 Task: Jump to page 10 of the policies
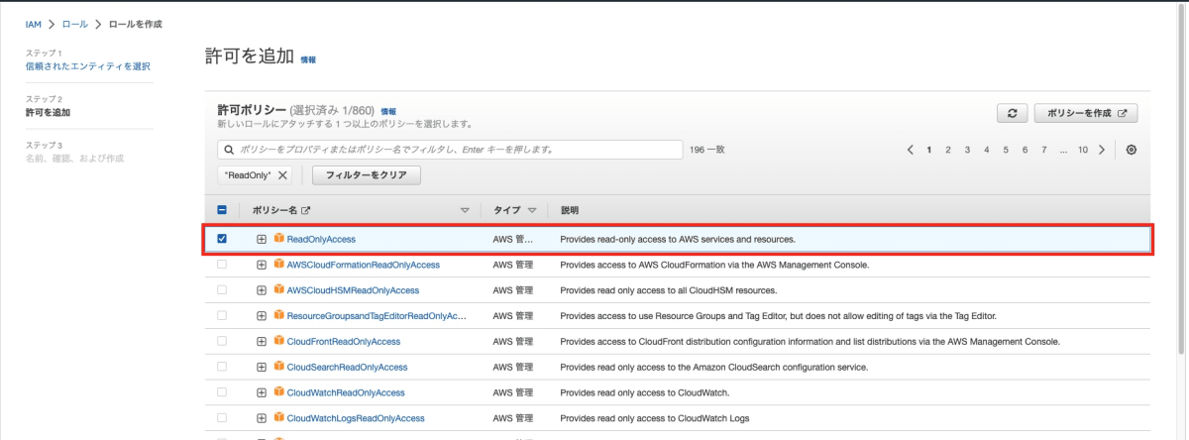point(1083,150)
